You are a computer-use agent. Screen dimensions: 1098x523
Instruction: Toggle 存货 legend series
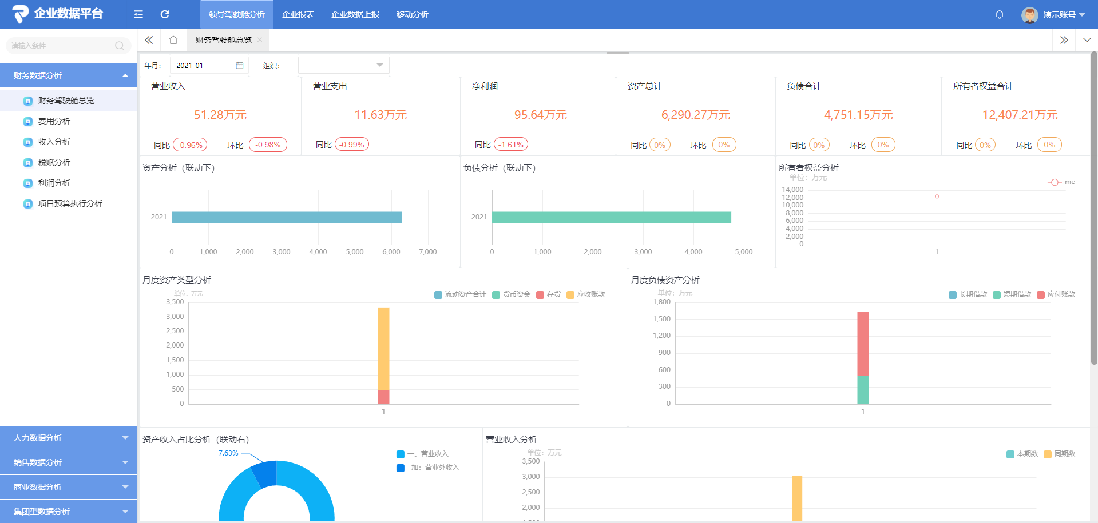(549, 294)
